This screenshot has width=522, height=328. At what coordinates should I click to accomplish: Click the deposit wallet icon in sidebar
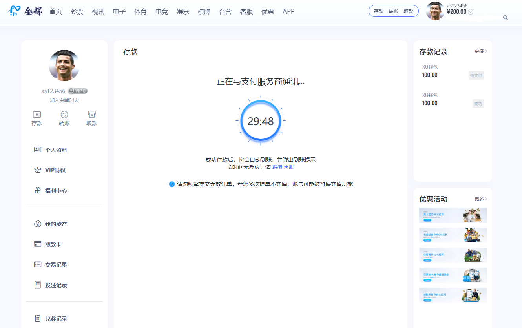[x=37, y=115]
